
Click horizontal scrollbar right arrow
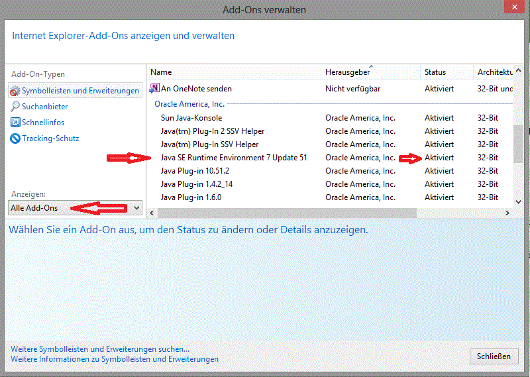click(507, 213)
